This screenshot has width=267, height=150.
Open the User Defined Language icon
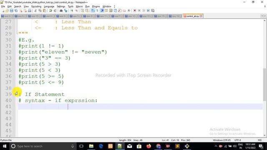point(106,11)
